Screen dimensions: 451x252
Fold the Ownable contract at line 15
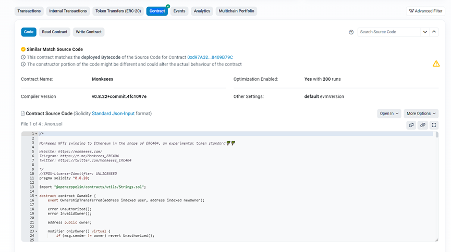[36, 196]
